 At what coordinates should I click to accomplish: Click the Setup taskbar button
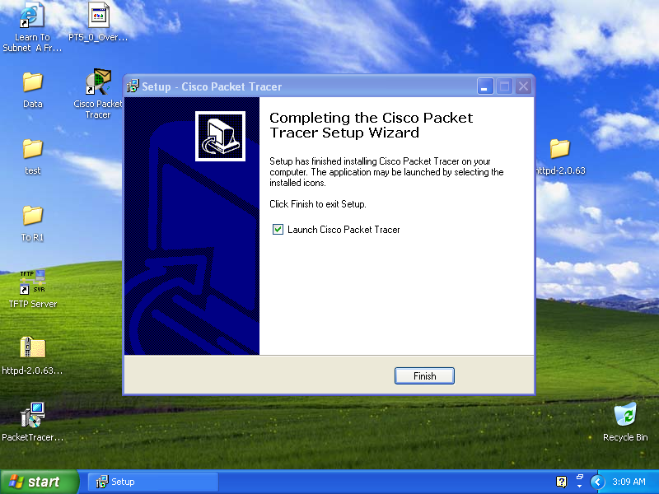point(153,482)
